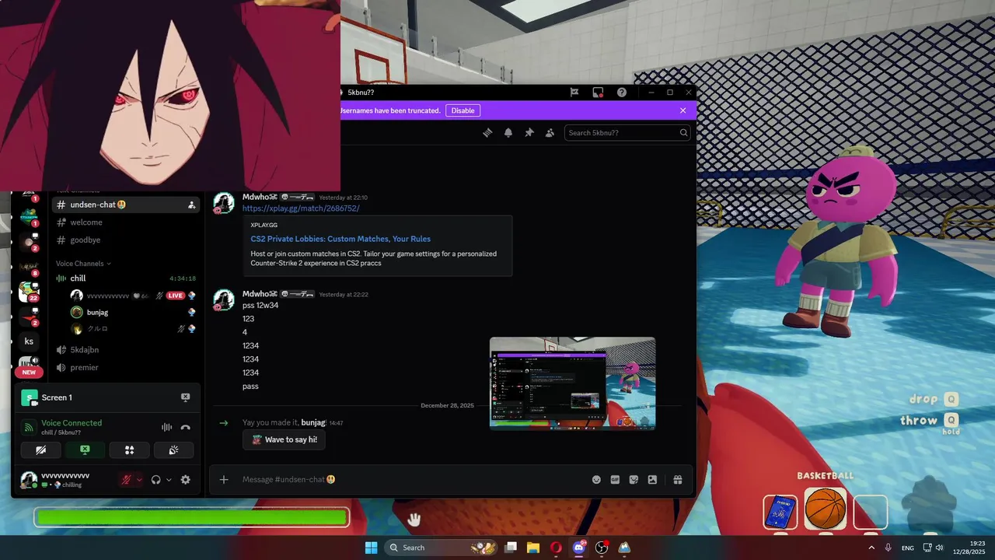The width and height of the screenshot is (995, 560).
Task: Click Mdwho username on the 22:10 message
Action: 260,197
